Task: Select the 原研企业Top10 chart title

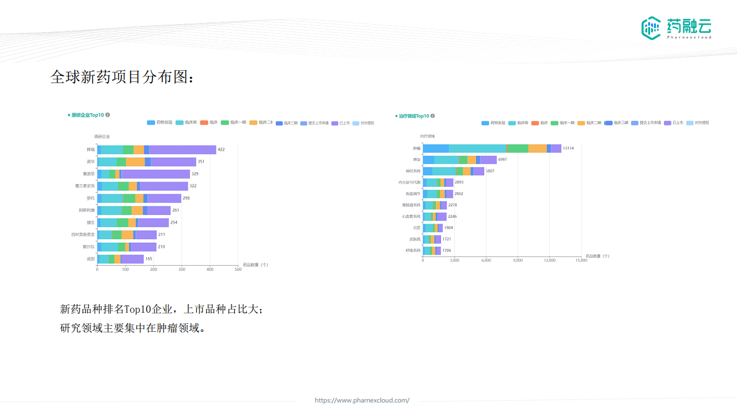Action: [88, 115]
